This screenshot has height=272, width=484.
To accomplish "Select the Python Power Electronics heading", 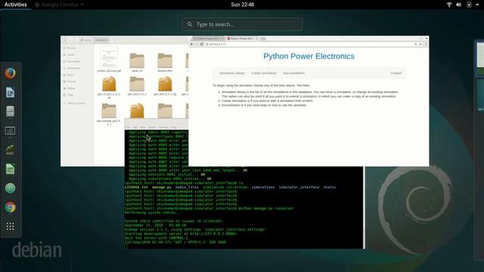I will click(309, 56).
